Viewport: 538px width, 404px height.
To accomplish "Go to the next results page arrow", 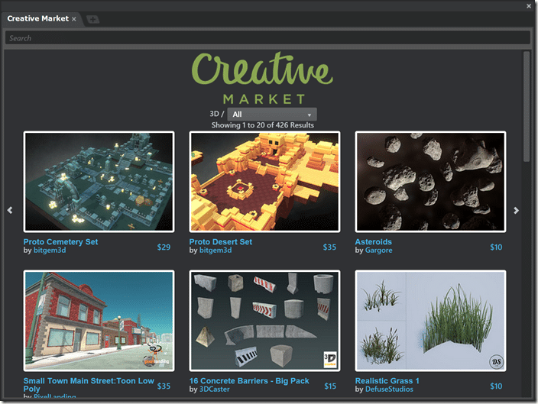I will click(x=516, y=210).
